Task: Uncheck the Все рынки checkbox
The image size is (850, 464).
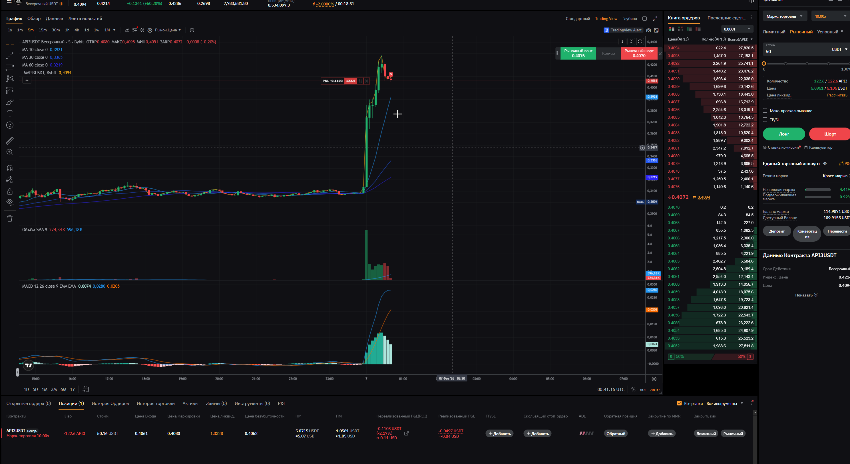Action: 679,403
